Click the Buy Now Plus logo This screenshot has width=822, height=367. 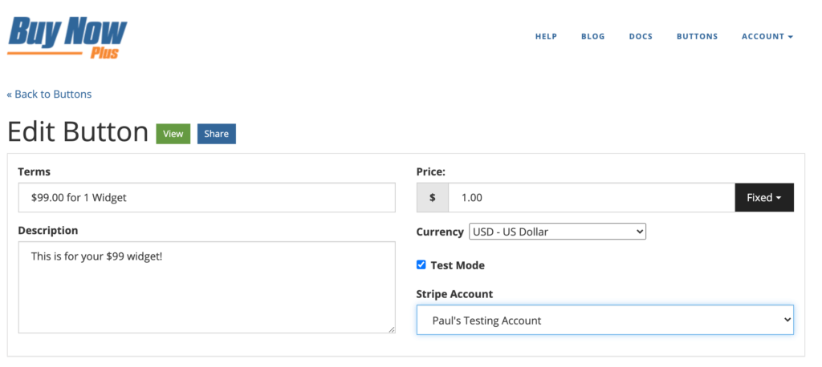click(x=67, y=37)
